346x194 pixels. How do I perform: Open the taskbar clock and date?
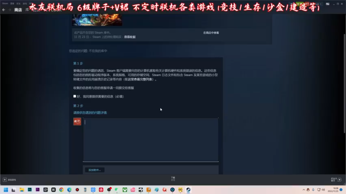coord(333,190)
